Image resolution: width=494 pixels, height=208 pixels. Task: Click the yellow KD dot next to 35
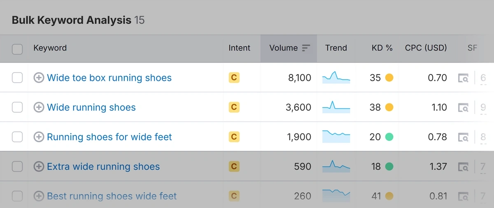point(389,78)
